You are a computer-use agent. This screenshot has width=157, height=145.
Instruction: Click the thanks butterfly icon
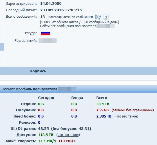(98, 17)
